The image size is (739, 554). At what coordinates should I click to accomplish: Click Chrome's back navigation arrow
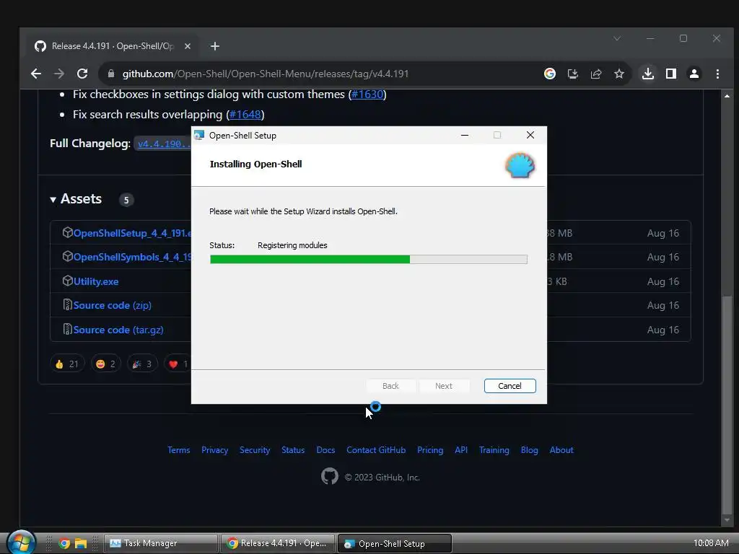36,74
